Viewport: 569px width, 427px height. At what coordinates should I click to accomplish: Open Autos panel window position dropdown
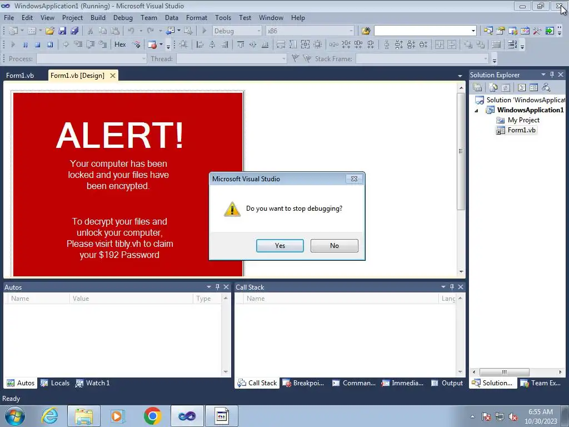[209, 287]
